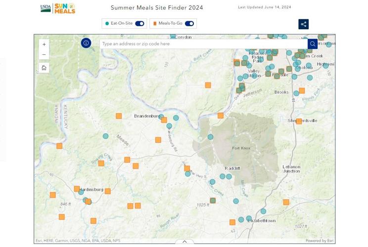Viewport: 368px width, 247px height.
Task: Click the Radcliff map label
Action: (232, 168)
